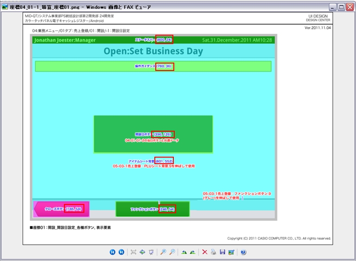This screenshot has width=356, height=261.
Task: Open Help with the question mark icon
Action: coord(243,252)
